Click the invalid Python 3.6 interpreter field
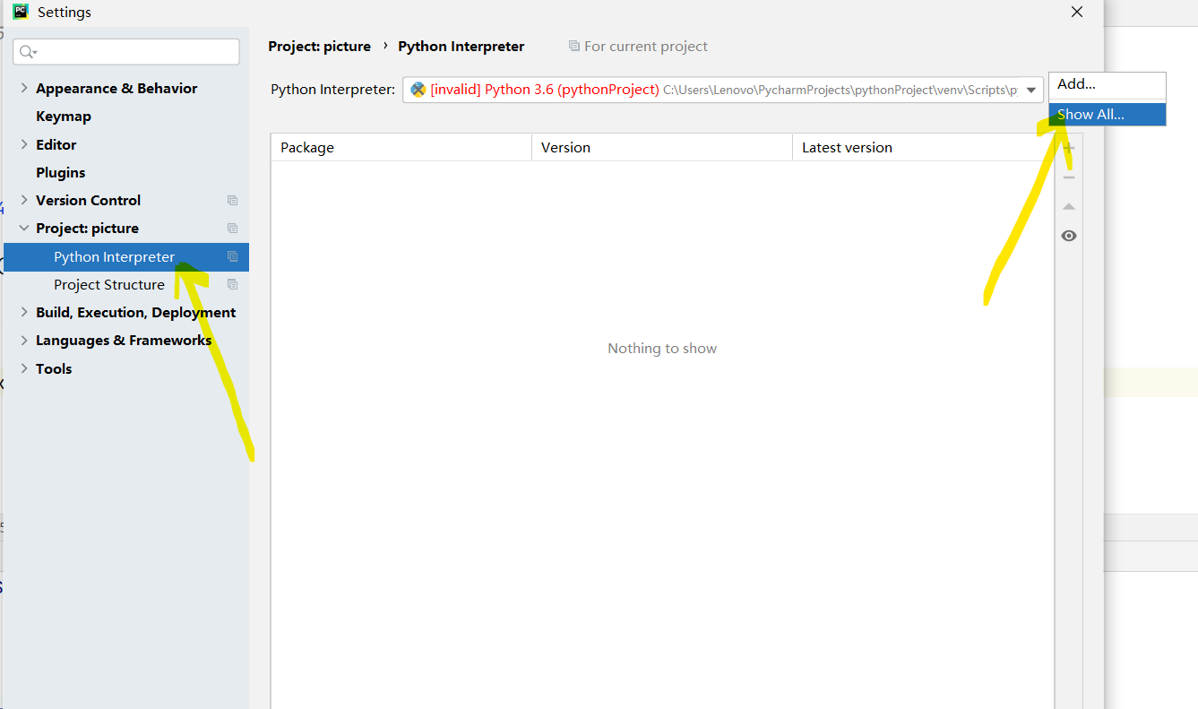This screenshot has height=709, width=1198. [723, 90]
